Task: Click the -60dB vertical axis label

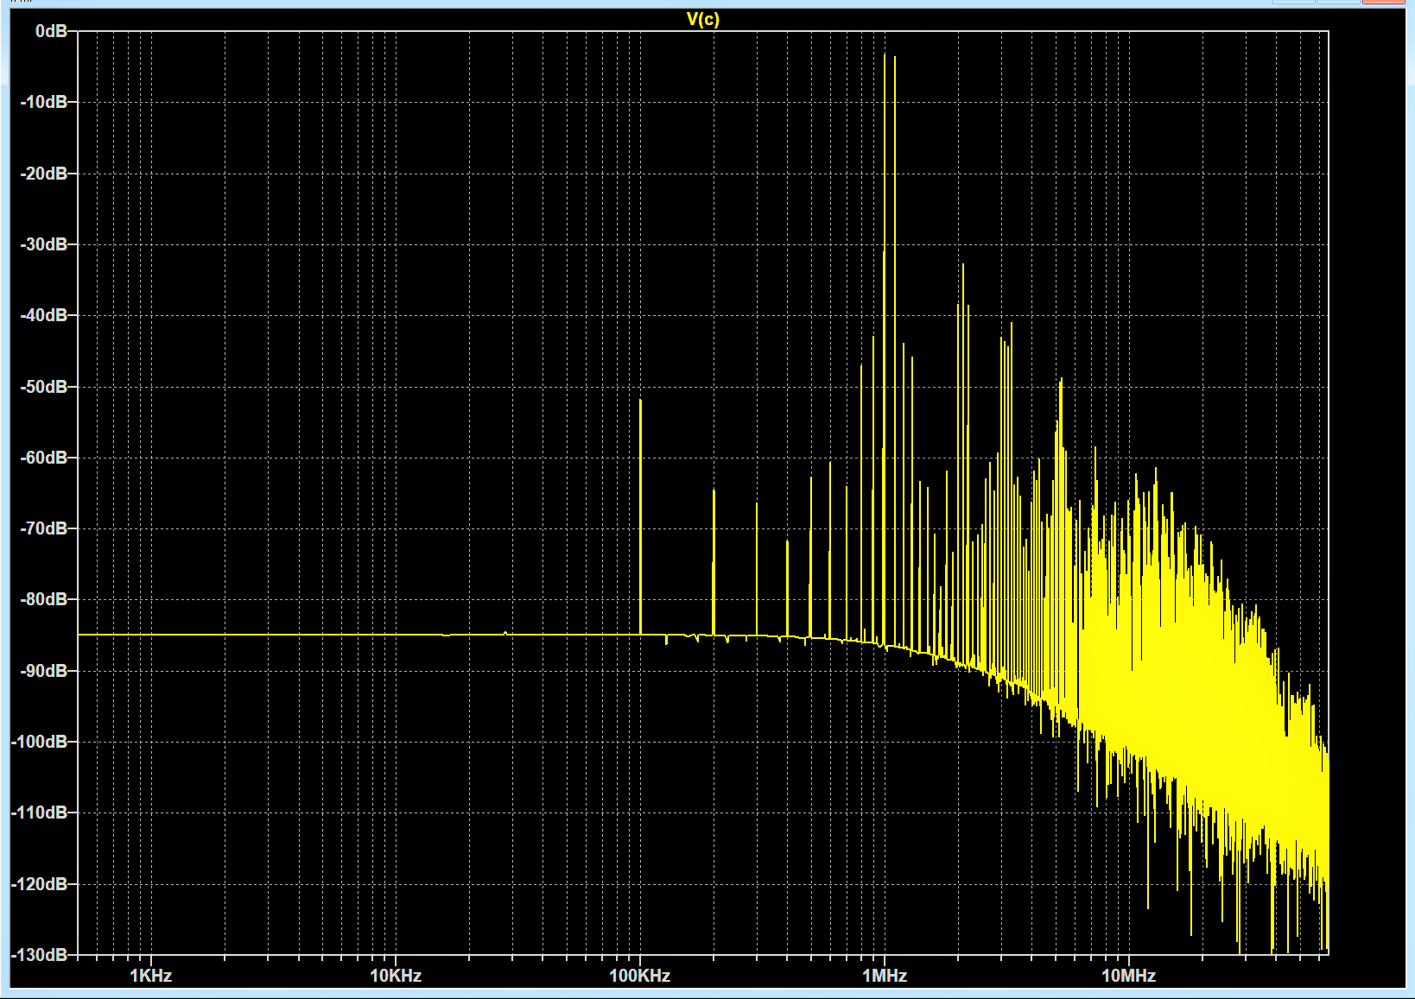Action: (44, 458)
